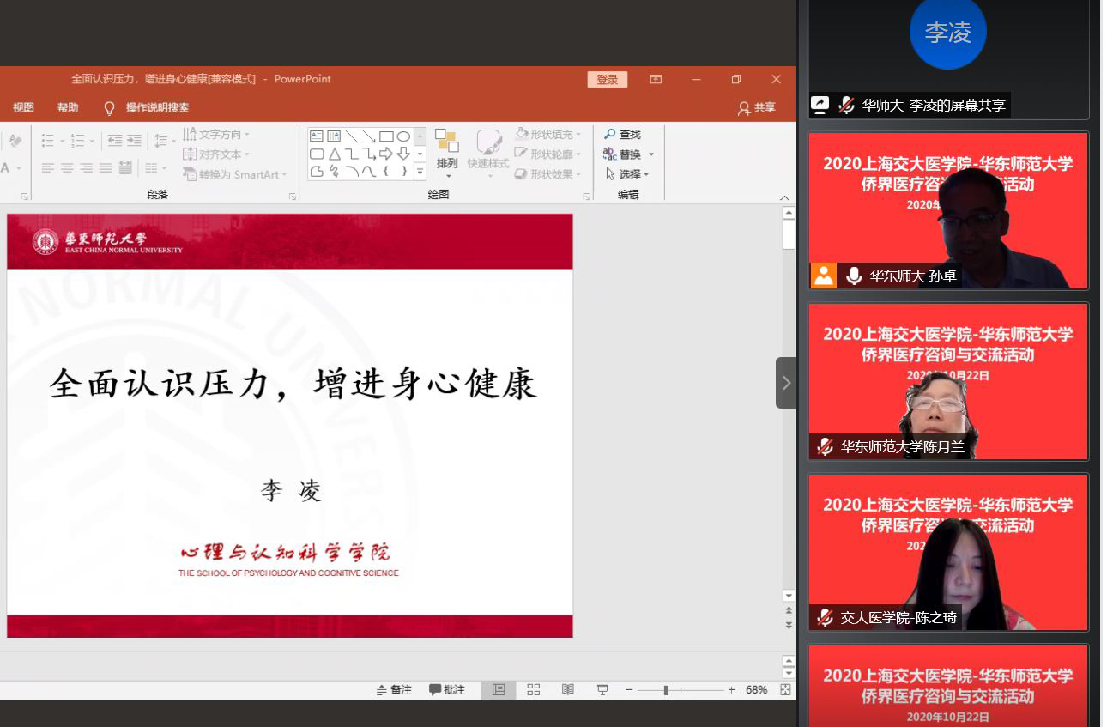Justify the paragraph text
Image resolution: width=1107 pixels, height=727 pixels.
(x=106, y=168)
